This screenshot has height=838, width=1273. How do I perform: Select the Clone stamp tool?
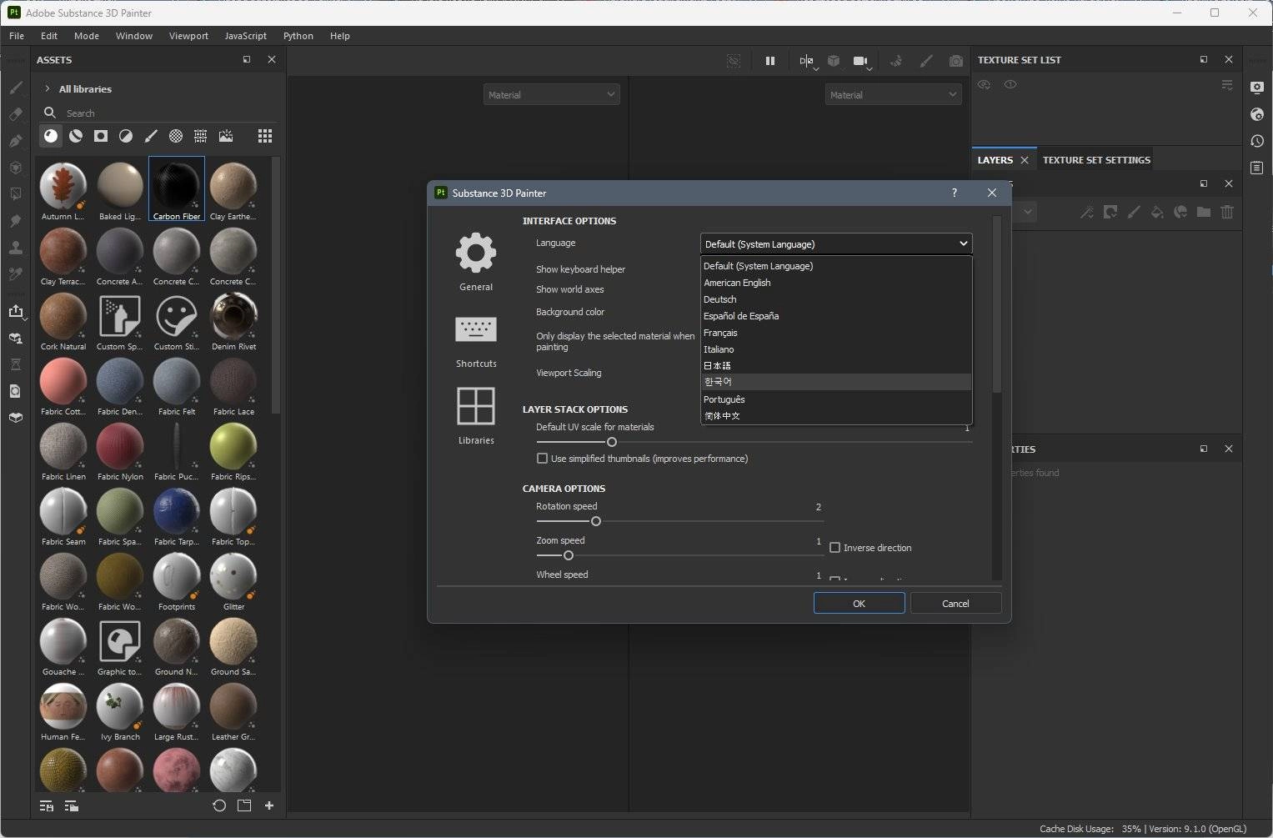click(x=15, y=248)
